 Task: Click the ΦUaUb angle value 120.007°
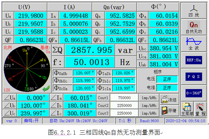click(x=84, y=73)
